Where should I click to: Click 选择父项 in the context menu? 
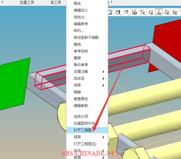point(87,117)
